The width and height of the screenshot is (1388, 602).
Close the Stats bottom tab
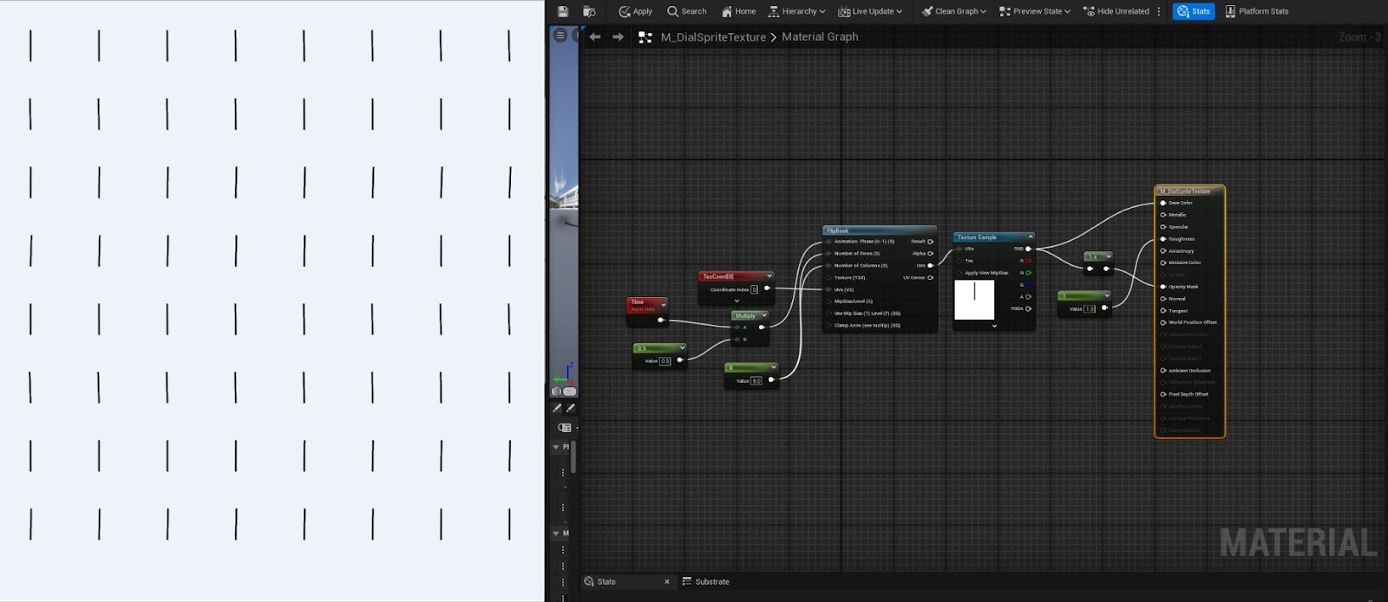(666, 582)
